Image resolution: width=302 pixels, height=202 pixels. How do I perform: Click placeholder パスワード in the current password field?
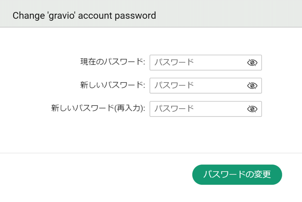point(174,63)
